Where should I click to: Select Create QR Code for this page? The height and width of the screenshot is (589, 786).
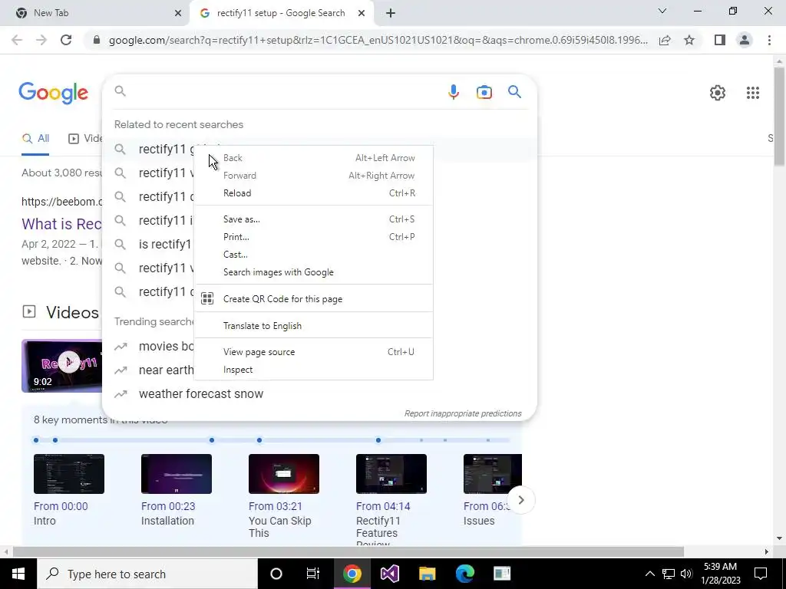coord(313,299)
